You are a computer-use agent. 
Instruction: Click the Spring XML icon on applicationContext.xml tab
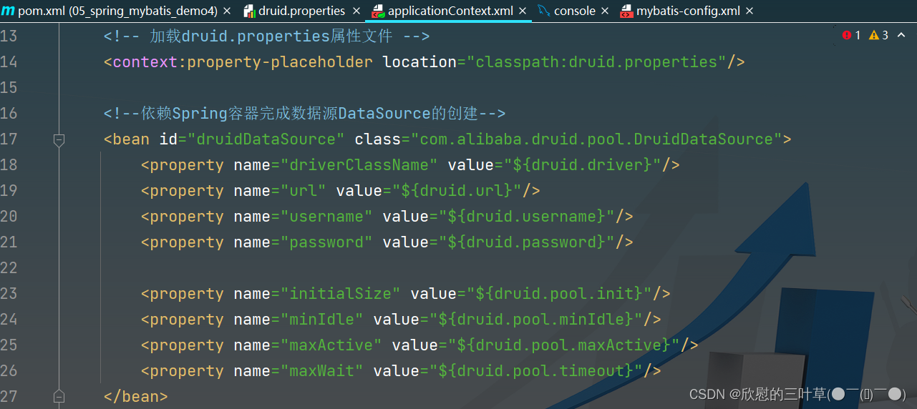pyautogui.click(x=377, y=11)
